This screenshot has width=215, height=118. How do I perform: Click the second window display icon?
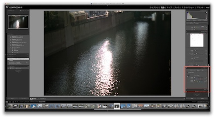point(10,102)
